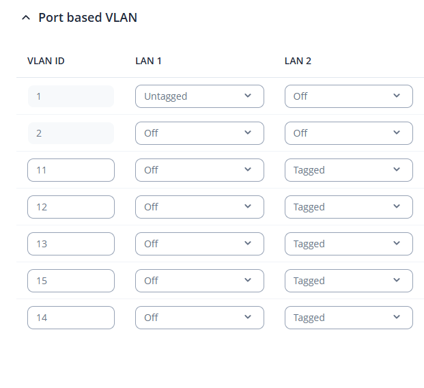Click the VLAN ID field containing 13
424x388 pixels.
click(x=70, y=244)
